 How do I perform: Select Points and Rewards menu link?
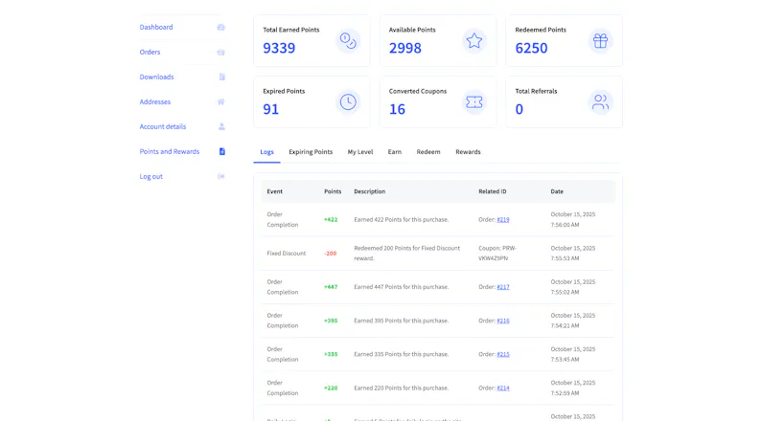(170, 151)
